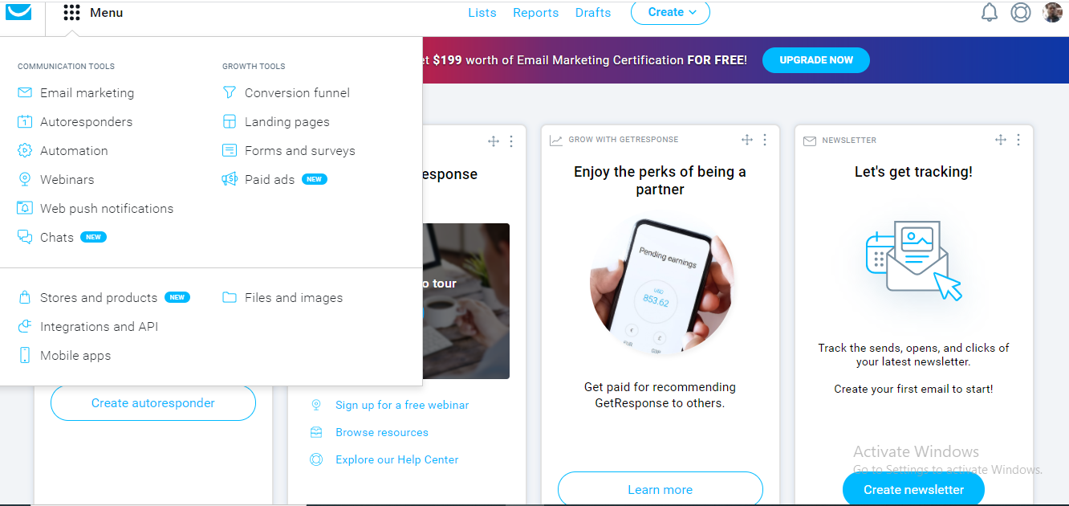Open the grid Menu launcher

pos(71,12)
